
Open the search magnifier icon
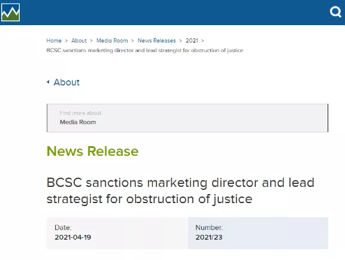click(335, 11)
